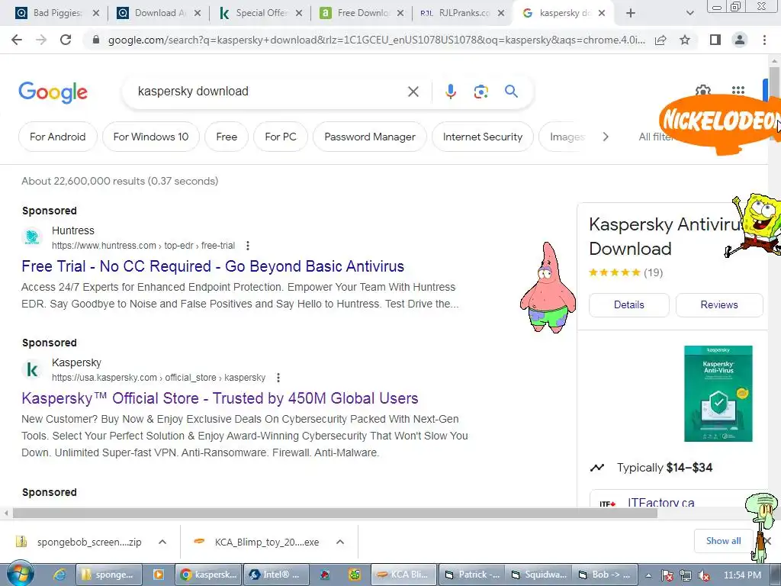Click the browser forward arrow

point(41,40)
